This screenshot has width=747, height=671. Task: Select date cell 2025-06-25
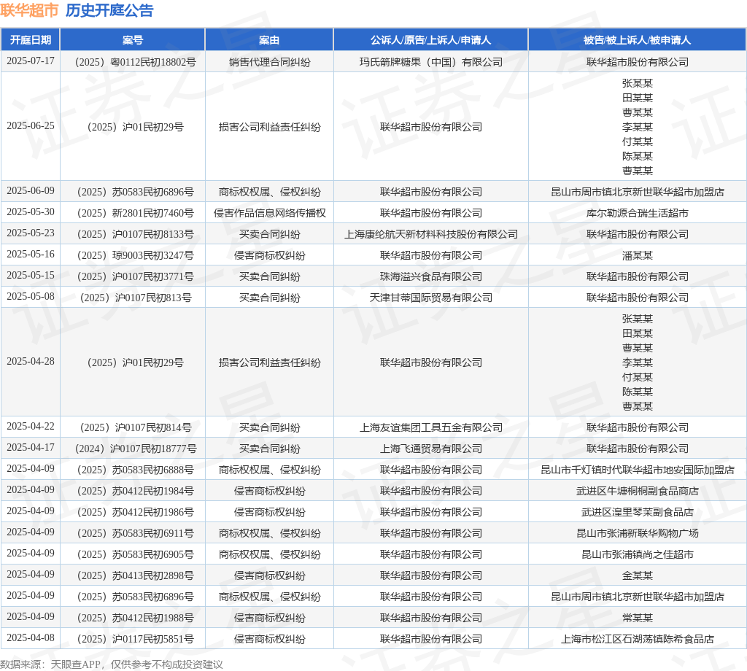click(x=31, y=126)
